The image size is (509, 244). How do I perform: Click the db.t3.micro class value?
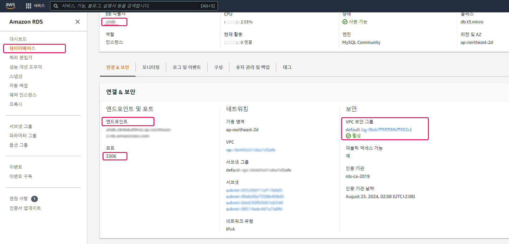[x=472, y=22]
